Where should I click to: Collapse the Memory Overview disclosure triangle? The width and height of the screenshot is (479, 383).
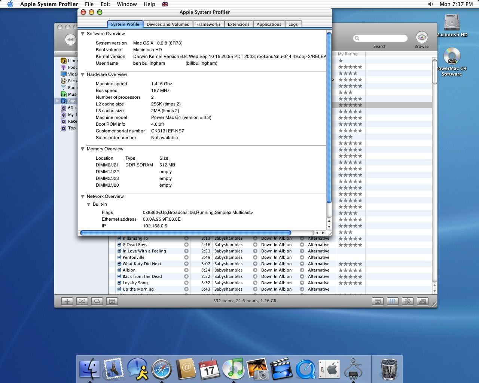(83, 149)
